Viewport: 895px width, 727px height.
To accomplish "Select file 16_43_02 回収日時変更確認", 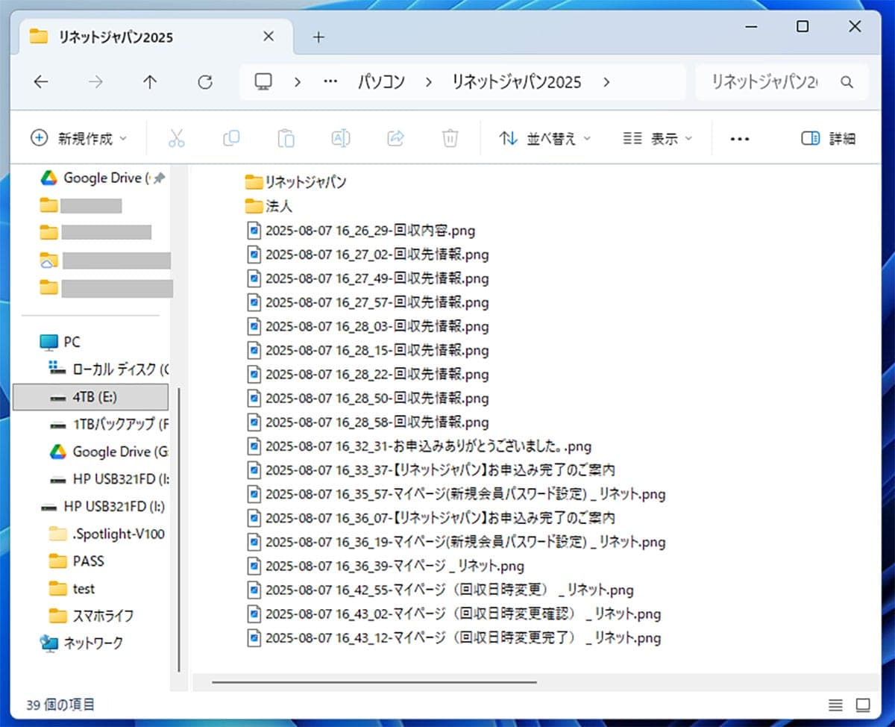I will click(454, 614).
